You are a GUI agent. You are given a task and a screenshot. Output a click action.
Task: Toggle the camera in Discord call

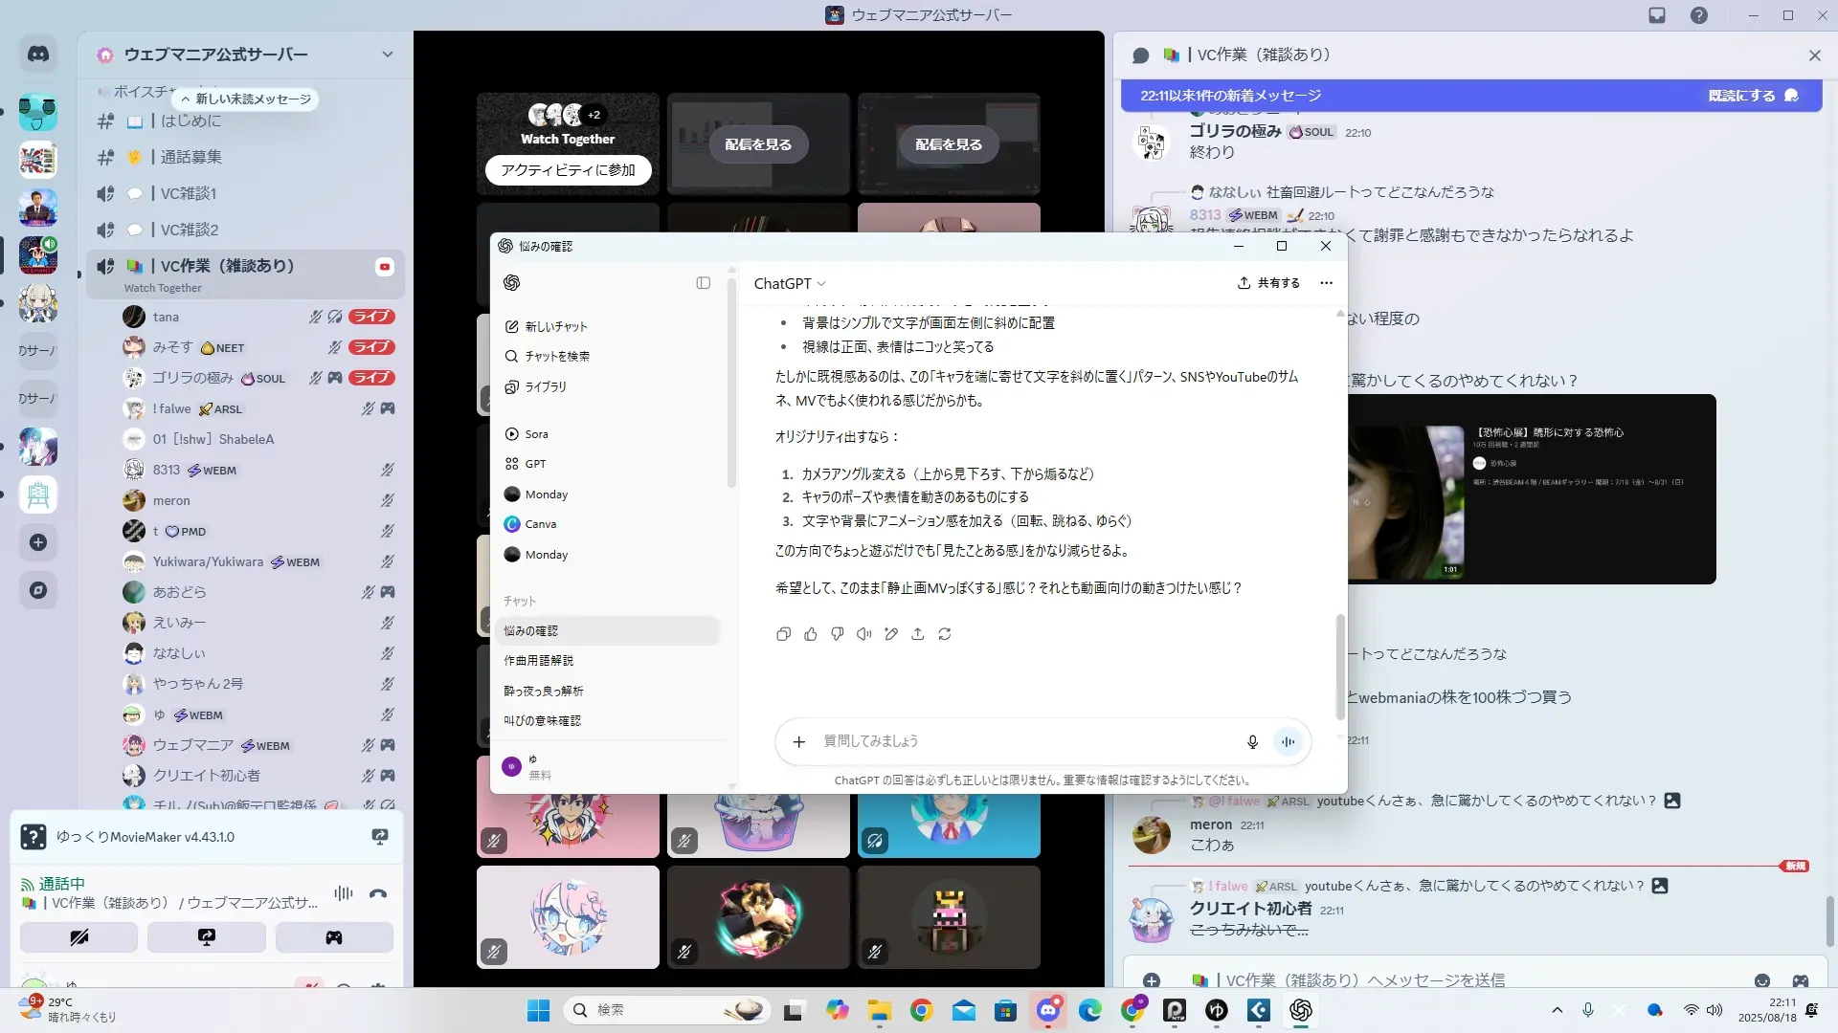(x=79, y=937)
